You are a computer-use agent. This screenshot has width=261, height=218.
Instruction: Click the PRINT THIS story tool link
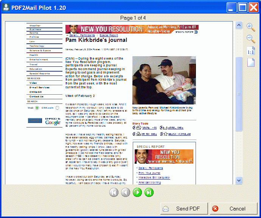point(149,134)
